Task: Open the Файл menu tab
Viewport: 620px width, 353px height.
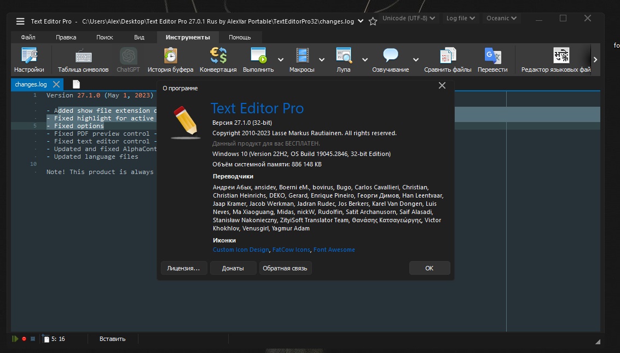Action: (x=28, y=37)
